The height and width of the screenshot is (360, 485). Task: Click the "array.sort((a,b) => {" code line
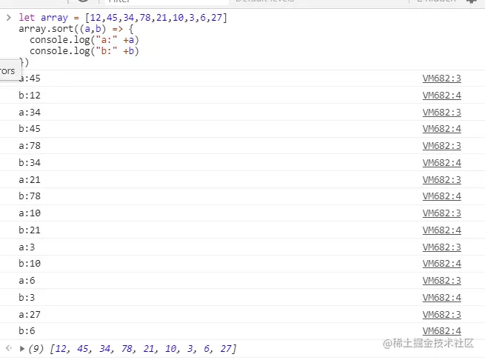[76, 29]
